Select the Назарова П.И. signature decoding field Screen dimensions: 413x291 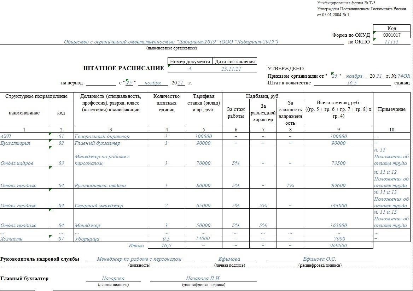tap(203, 278)
